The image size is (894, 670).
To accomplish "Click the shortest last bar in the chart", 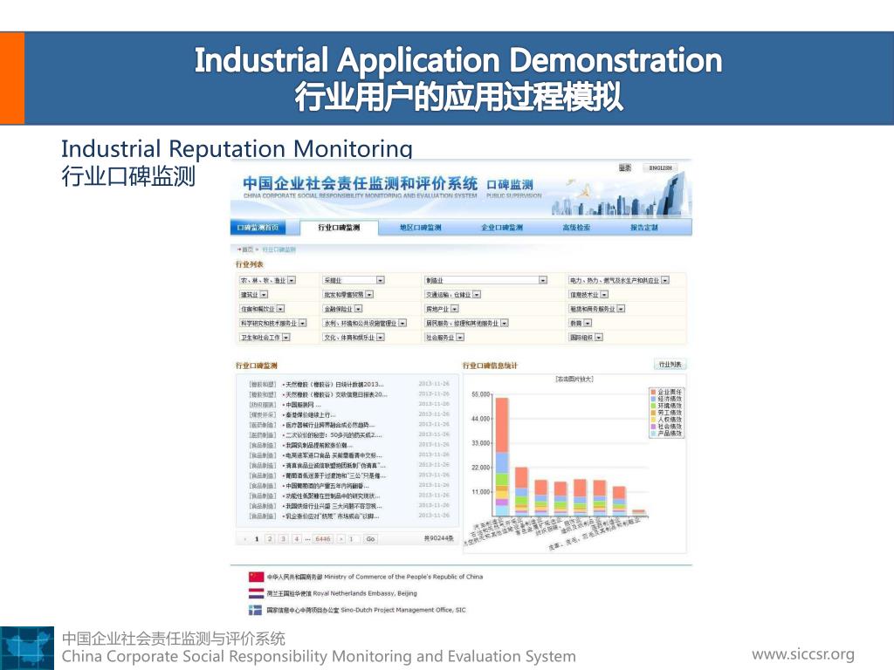I will [639, 513].
